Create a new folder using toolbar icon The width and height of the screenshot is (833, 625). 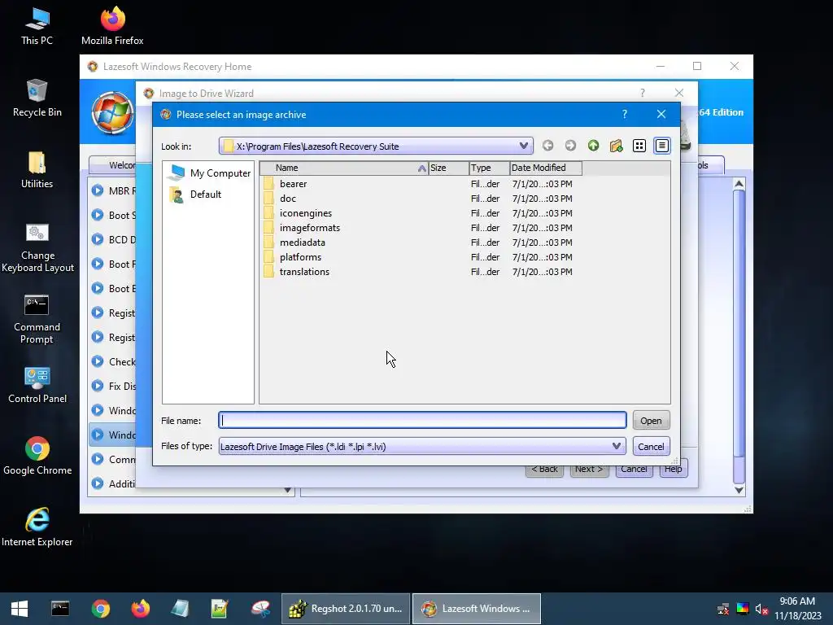617,146
